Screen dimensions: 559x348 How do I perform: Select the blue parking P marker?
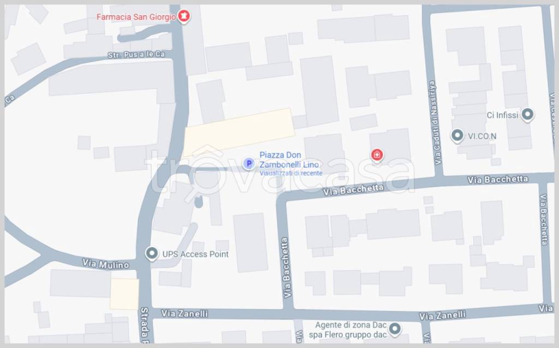click(x=248, y=164)
